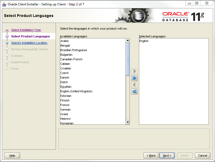Select English (United Kingdom) in the list

pyautogui.click(x=93, y=91)
